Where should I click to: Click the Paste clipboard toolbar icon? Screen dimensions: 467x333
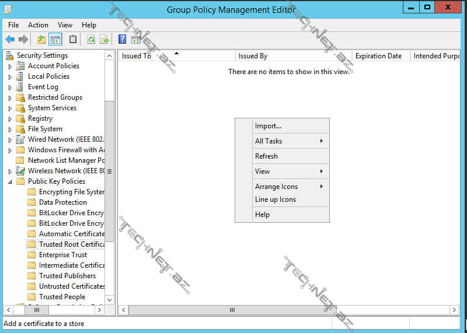[73, 40]
